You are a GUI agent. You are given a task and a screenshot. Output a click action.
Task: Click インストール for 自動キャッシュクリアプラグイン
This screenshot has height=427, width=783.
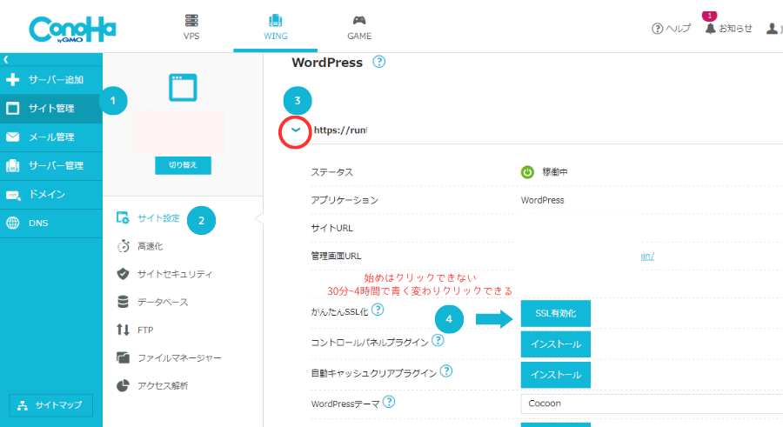tap(555, 375)
